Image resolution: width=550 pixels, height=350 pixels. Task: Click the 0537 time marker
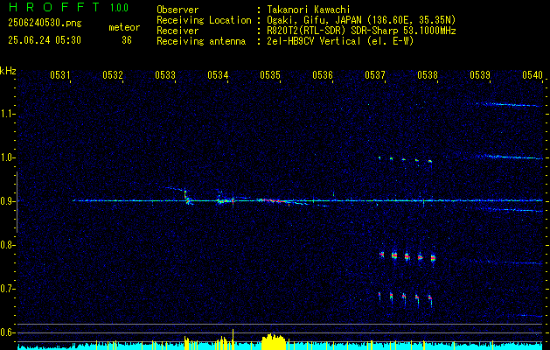coord(375,74)
